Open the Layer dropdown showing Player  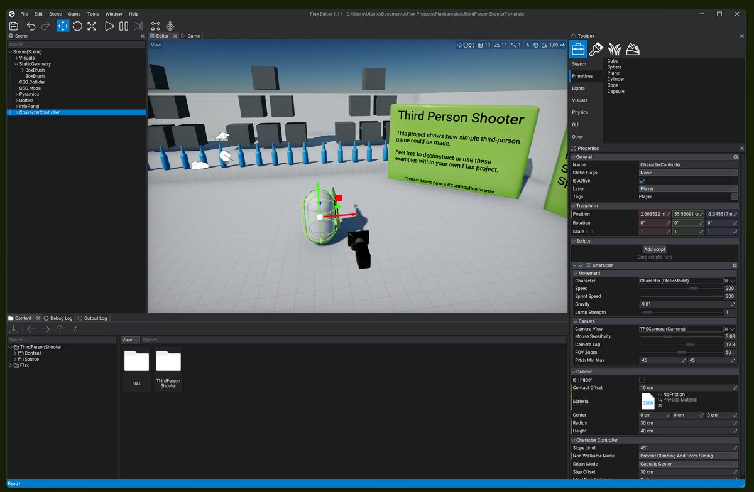(x=688, y=189)
